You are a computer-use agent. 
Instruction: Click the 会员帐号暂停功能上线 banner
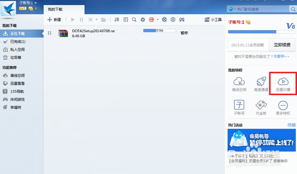pos(262,140)
